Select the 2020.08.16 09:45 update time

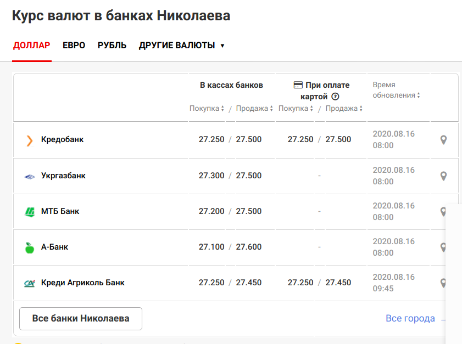pos(394,283)
